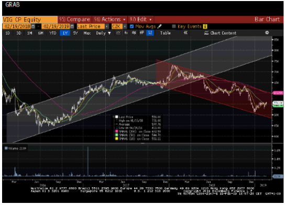This screenshot has width=286, height=205.
Task: Click the Mov Avgs pencil edit icon
Action: 159,26
